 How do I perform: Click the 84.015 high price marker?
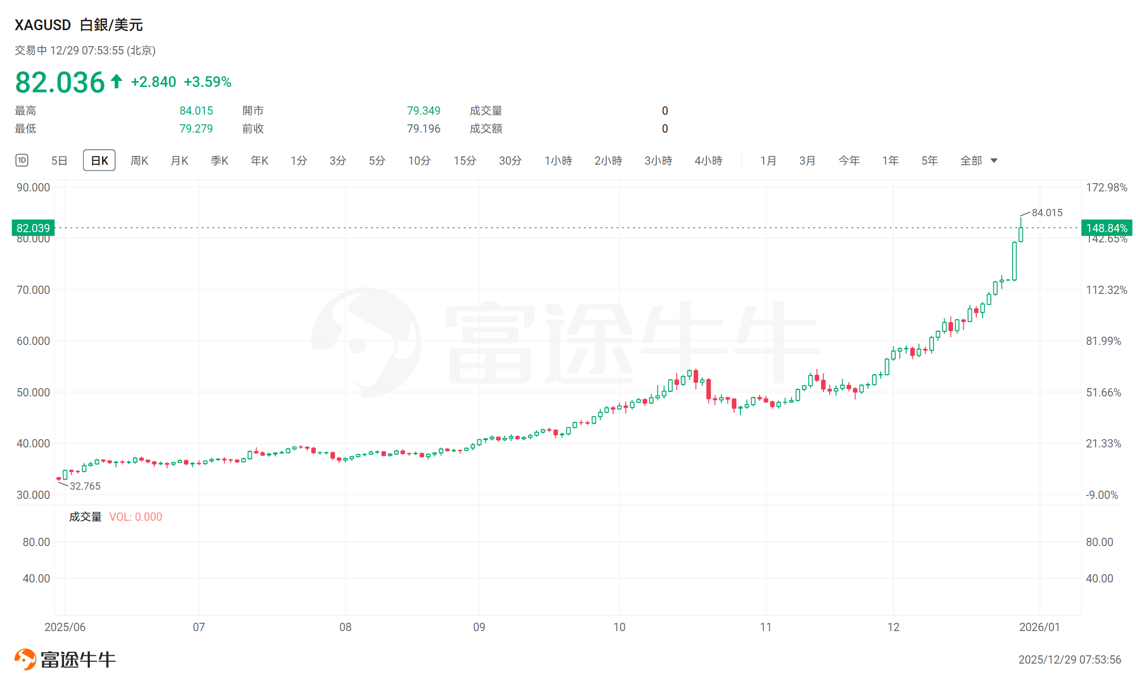click(x=1047, y=213)
